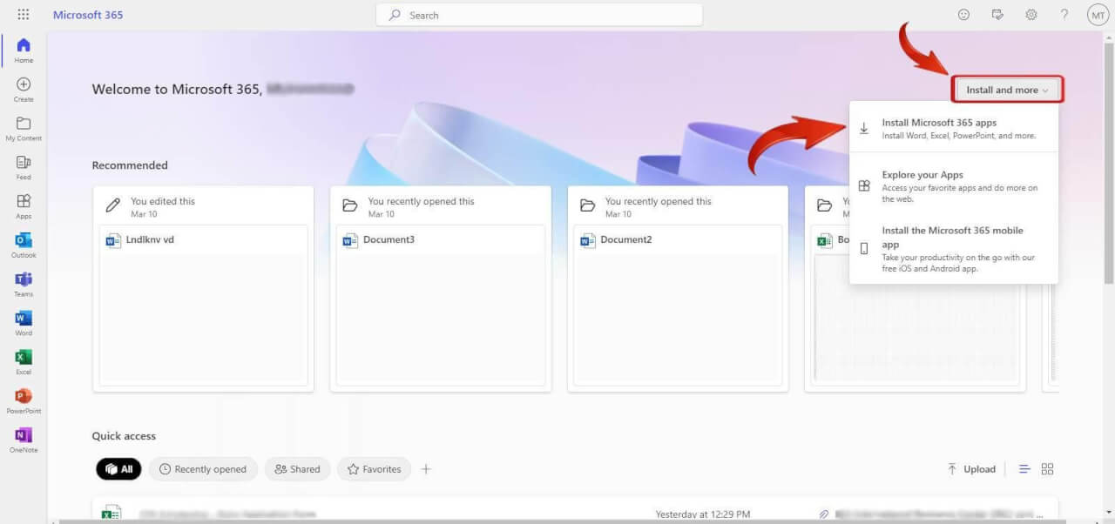Click the Microsoft 365 title link
This screenshot has height=524, width=1115.
click(88, 15)
